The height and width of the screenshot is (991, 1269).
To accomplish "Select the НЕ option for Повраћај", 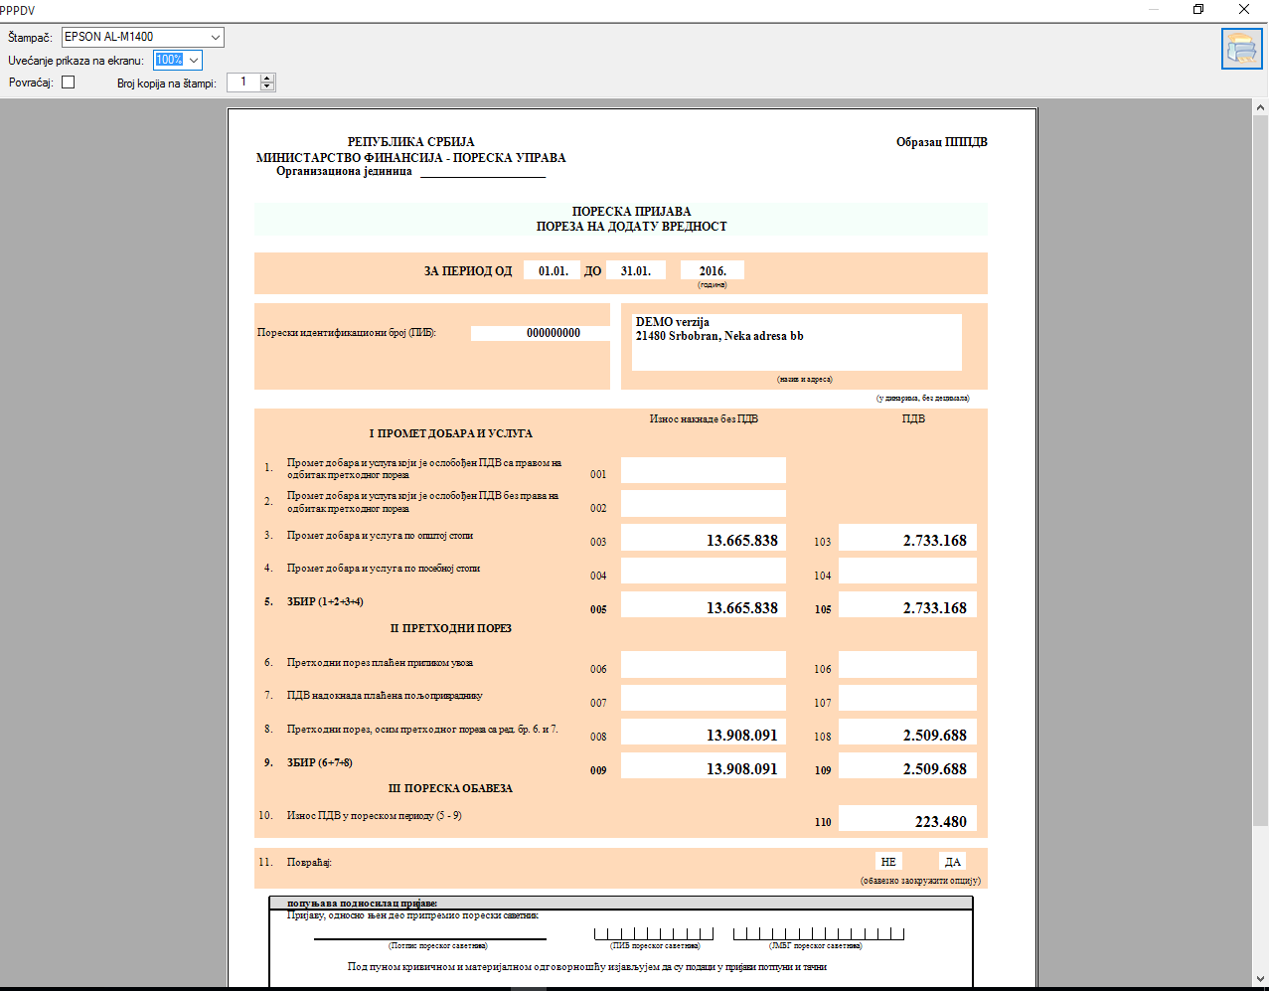I will click(x=888, y=862).
